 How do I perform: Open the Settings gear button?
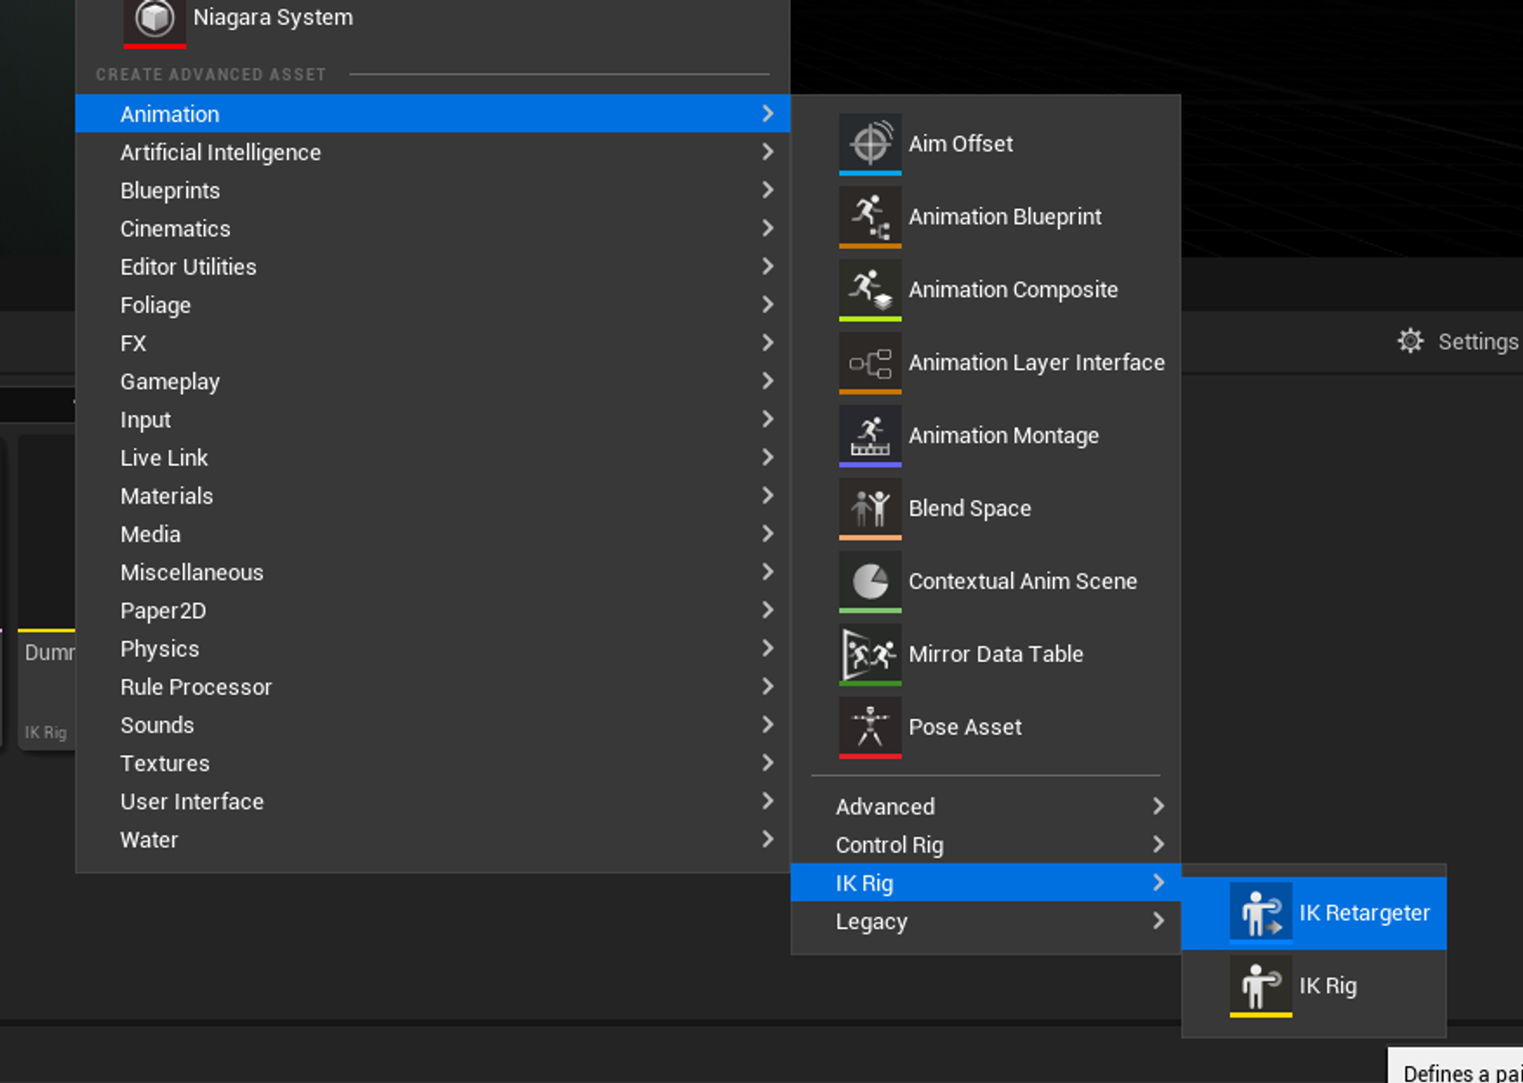1411,341
